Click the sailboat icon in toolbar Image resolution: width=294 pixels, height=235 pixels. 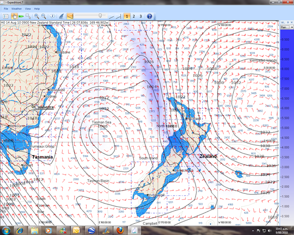coord(61,16)
